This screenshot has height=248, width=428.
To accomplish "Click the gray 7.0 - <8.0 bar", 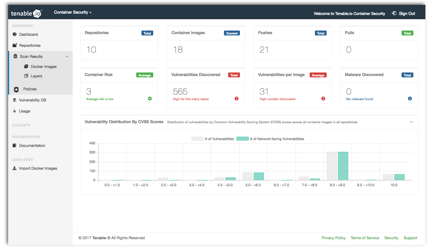I will pos(304,178).
